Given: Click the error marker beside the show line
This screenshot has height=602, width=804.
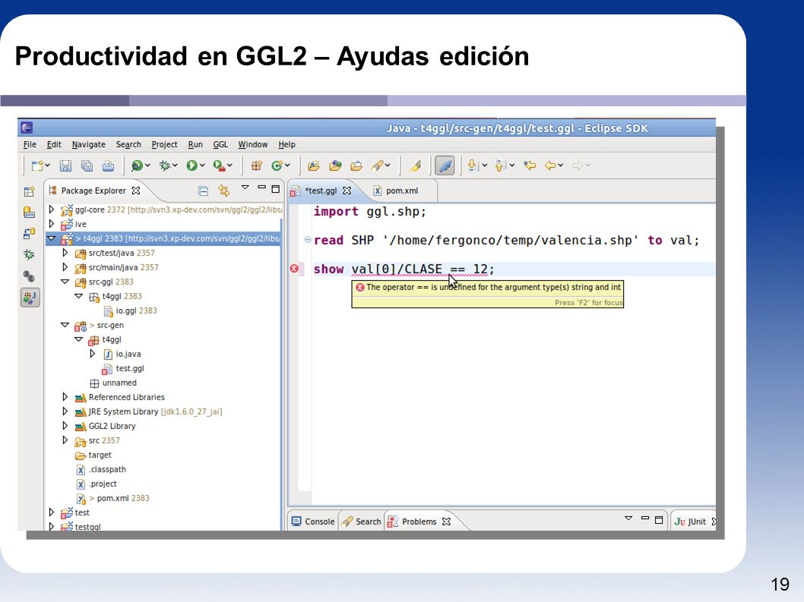Looking at the screenshot, I should point(294,269).
